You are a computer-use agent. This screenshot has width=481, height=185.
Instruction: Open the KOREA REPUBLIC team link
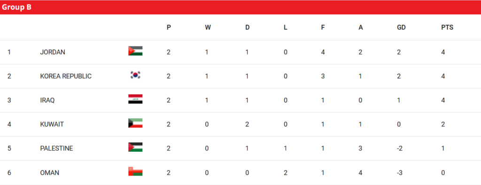66,76
